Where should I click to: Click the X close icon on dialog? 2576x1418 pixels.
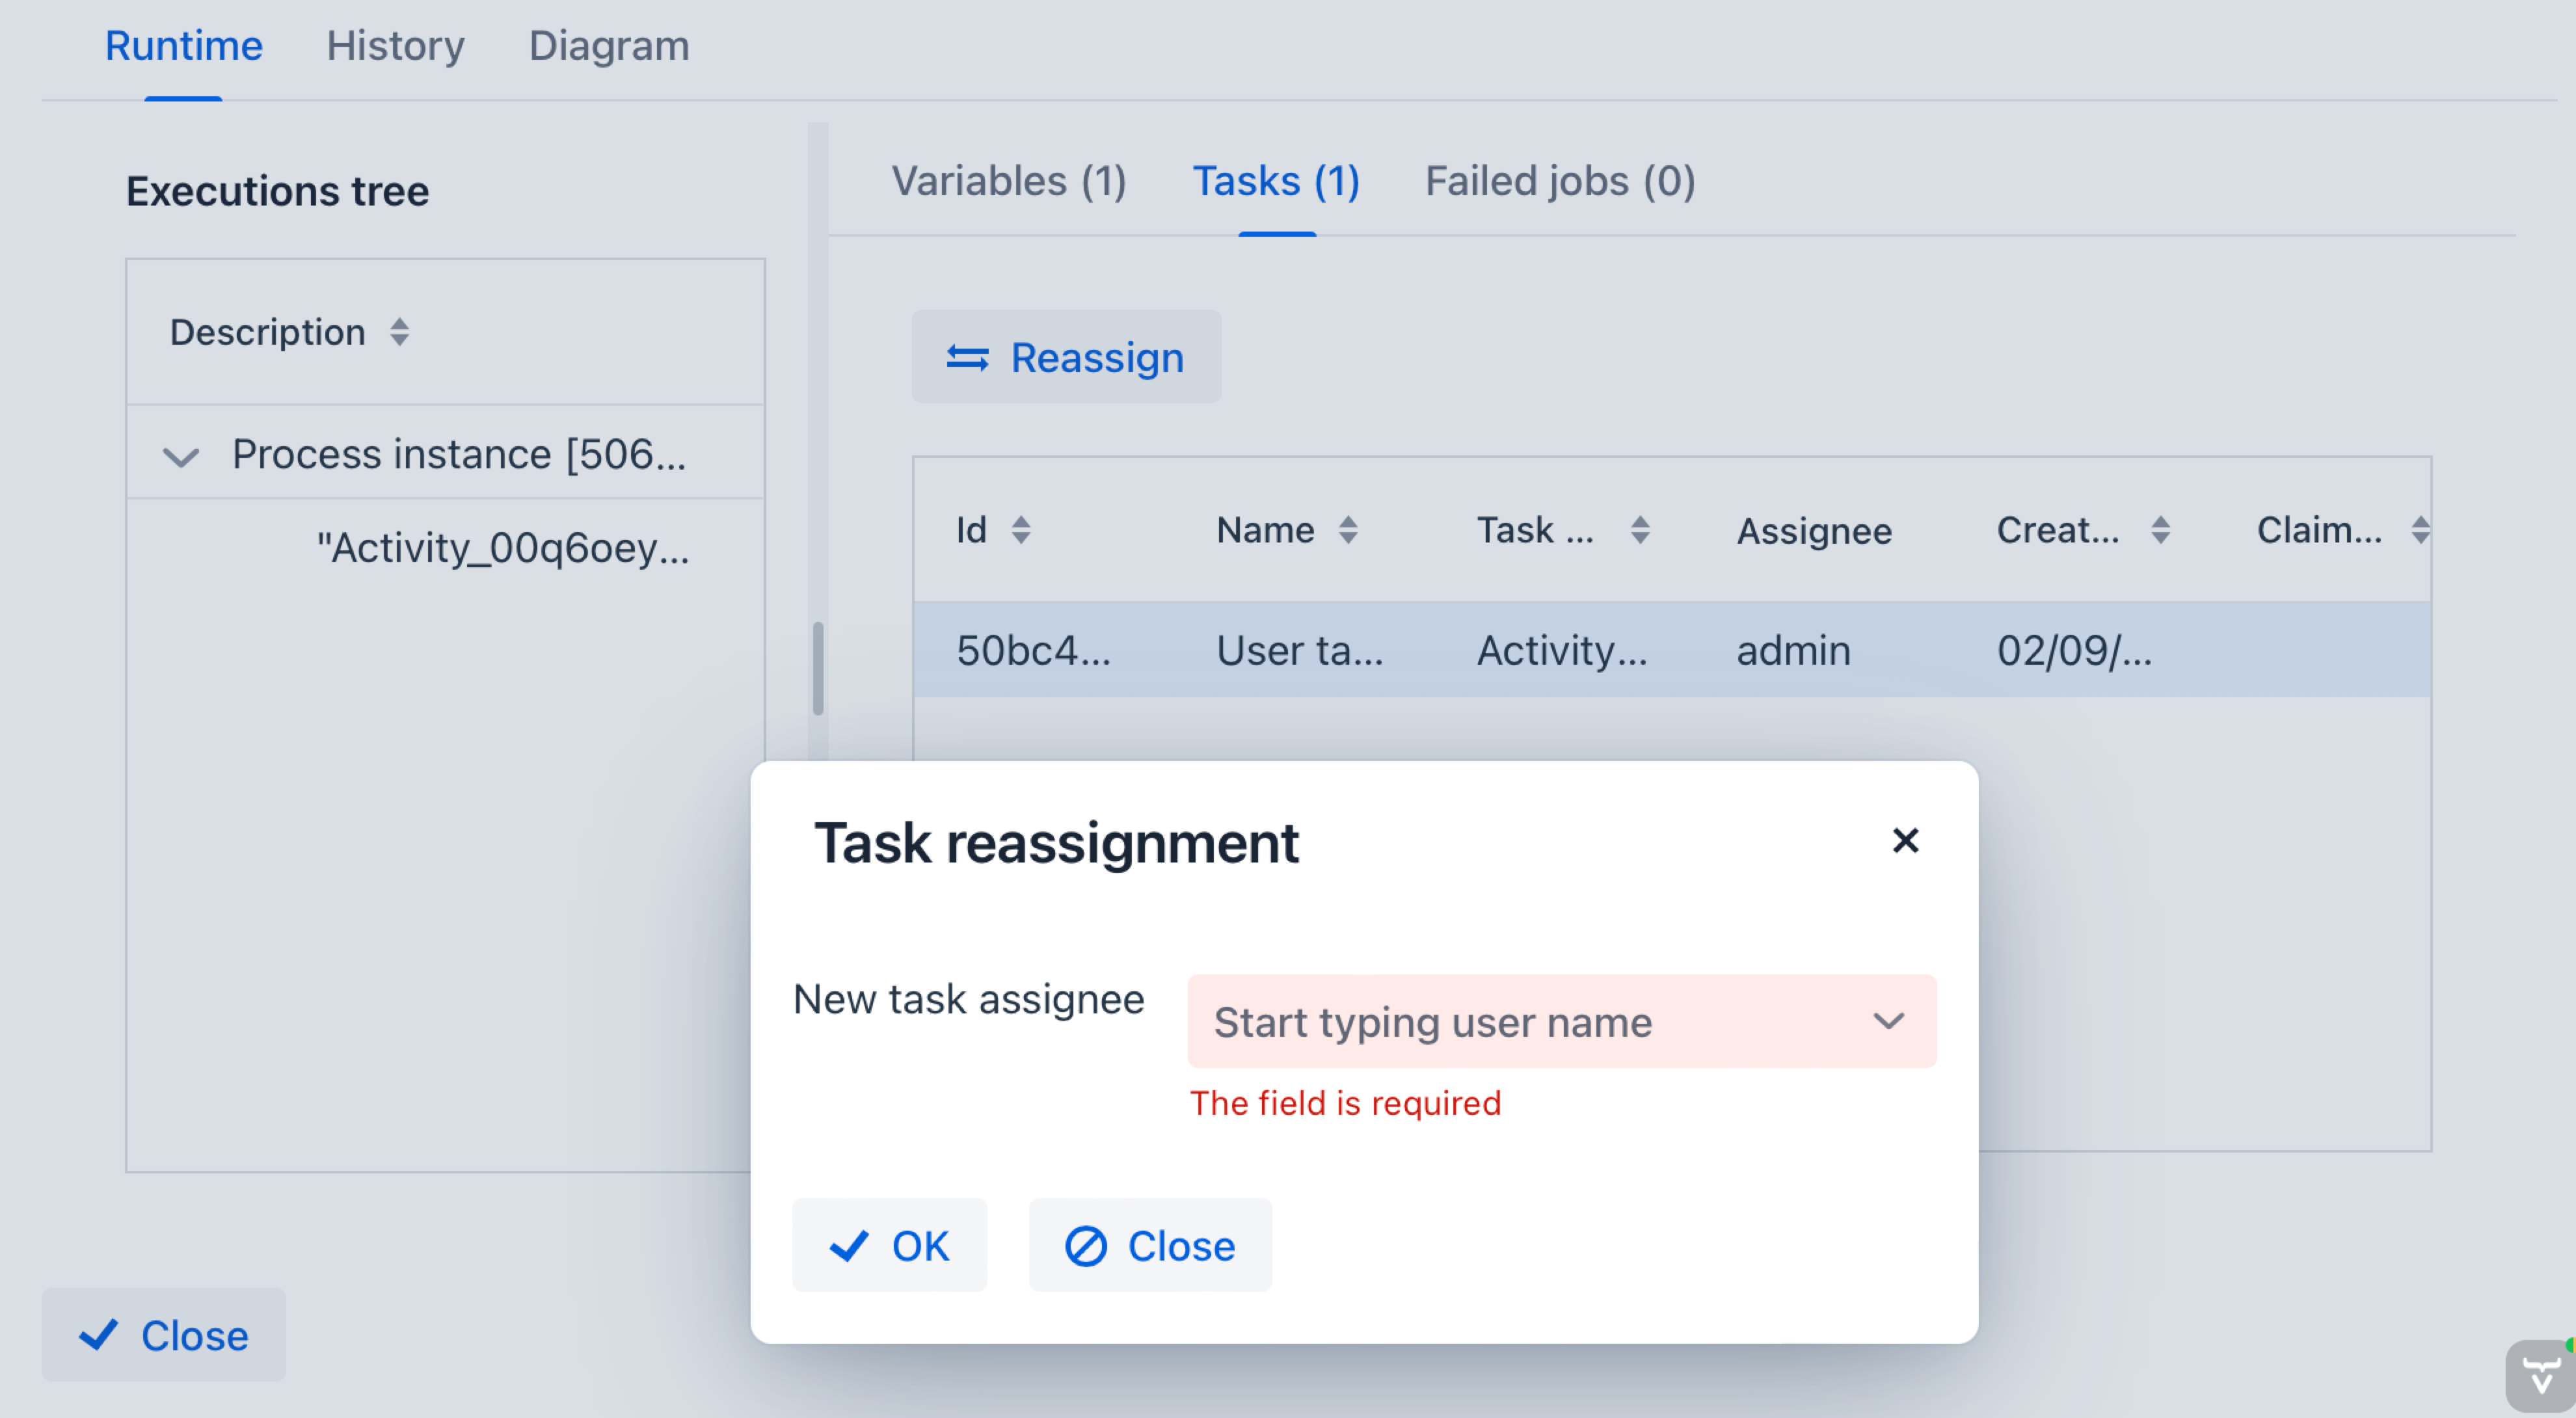1903,840
